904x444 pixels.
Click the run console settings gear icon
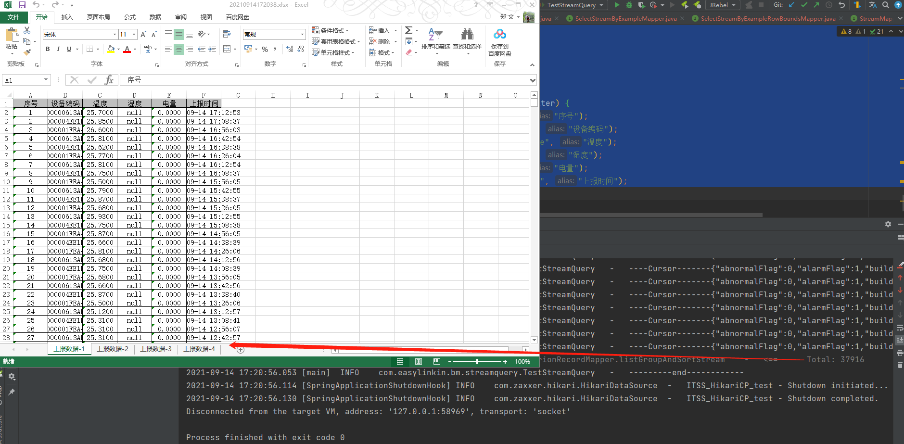pos(888,224)
